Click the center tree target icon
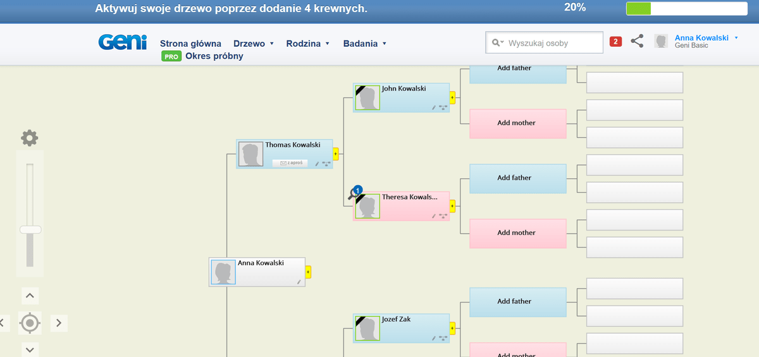 [x=30, y=323]
